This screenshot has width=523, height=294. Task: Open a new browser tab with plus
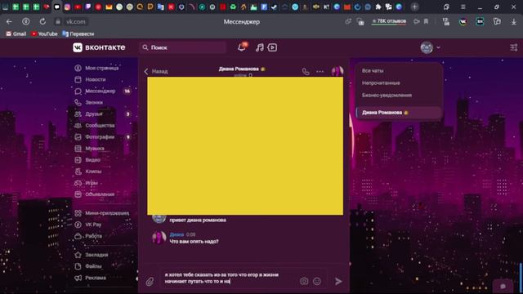(414, 7)
